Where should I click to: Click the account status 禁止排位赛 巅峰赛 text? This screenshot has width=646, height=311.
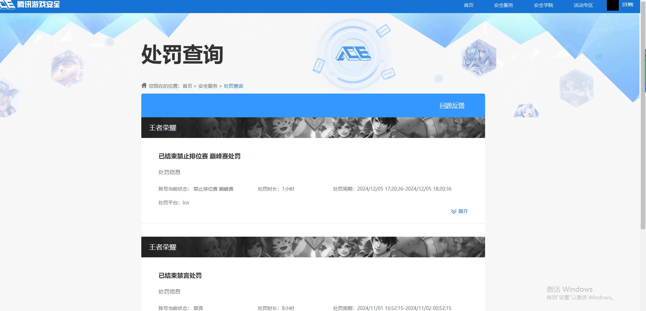coord(213,189)
